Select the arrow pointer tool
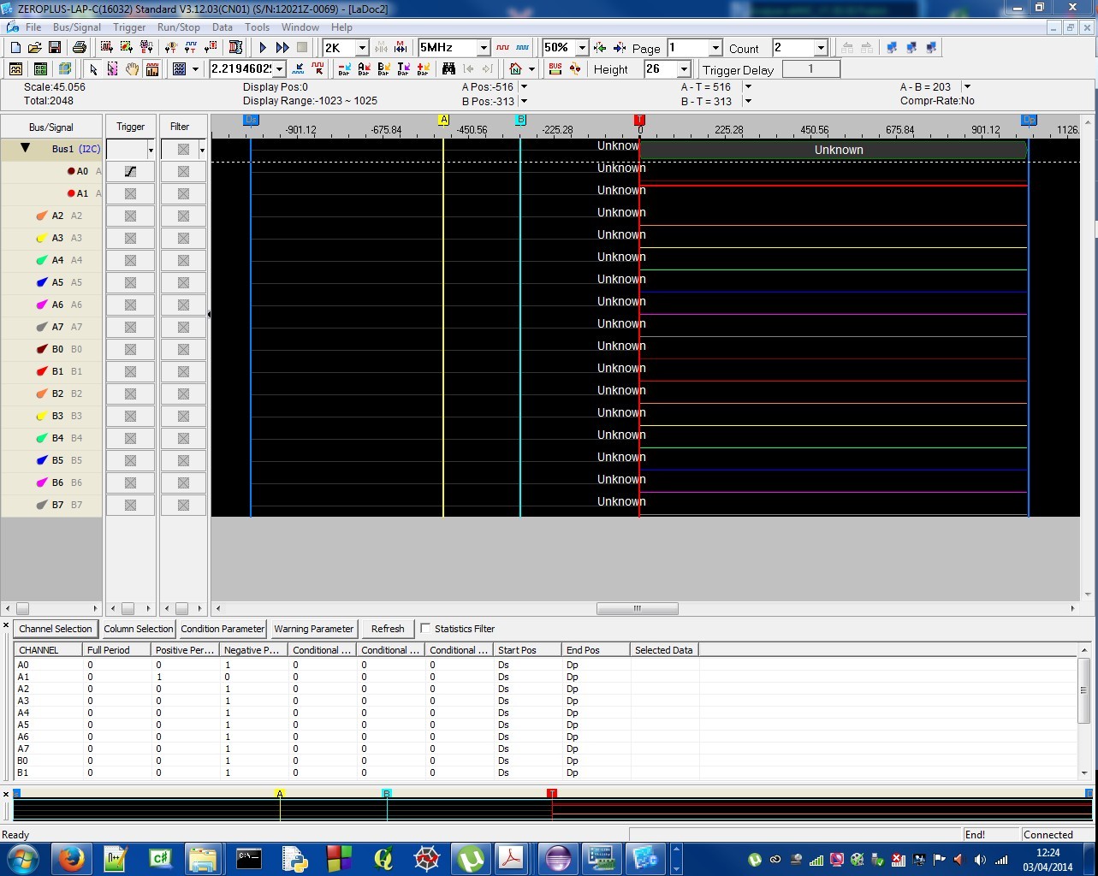Image resolution: width=1098 pixels, height=876 pixels. (93, 69)
